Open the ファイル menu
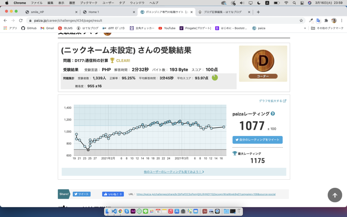Viewport: 347px width, 217px height. point(36,3)
